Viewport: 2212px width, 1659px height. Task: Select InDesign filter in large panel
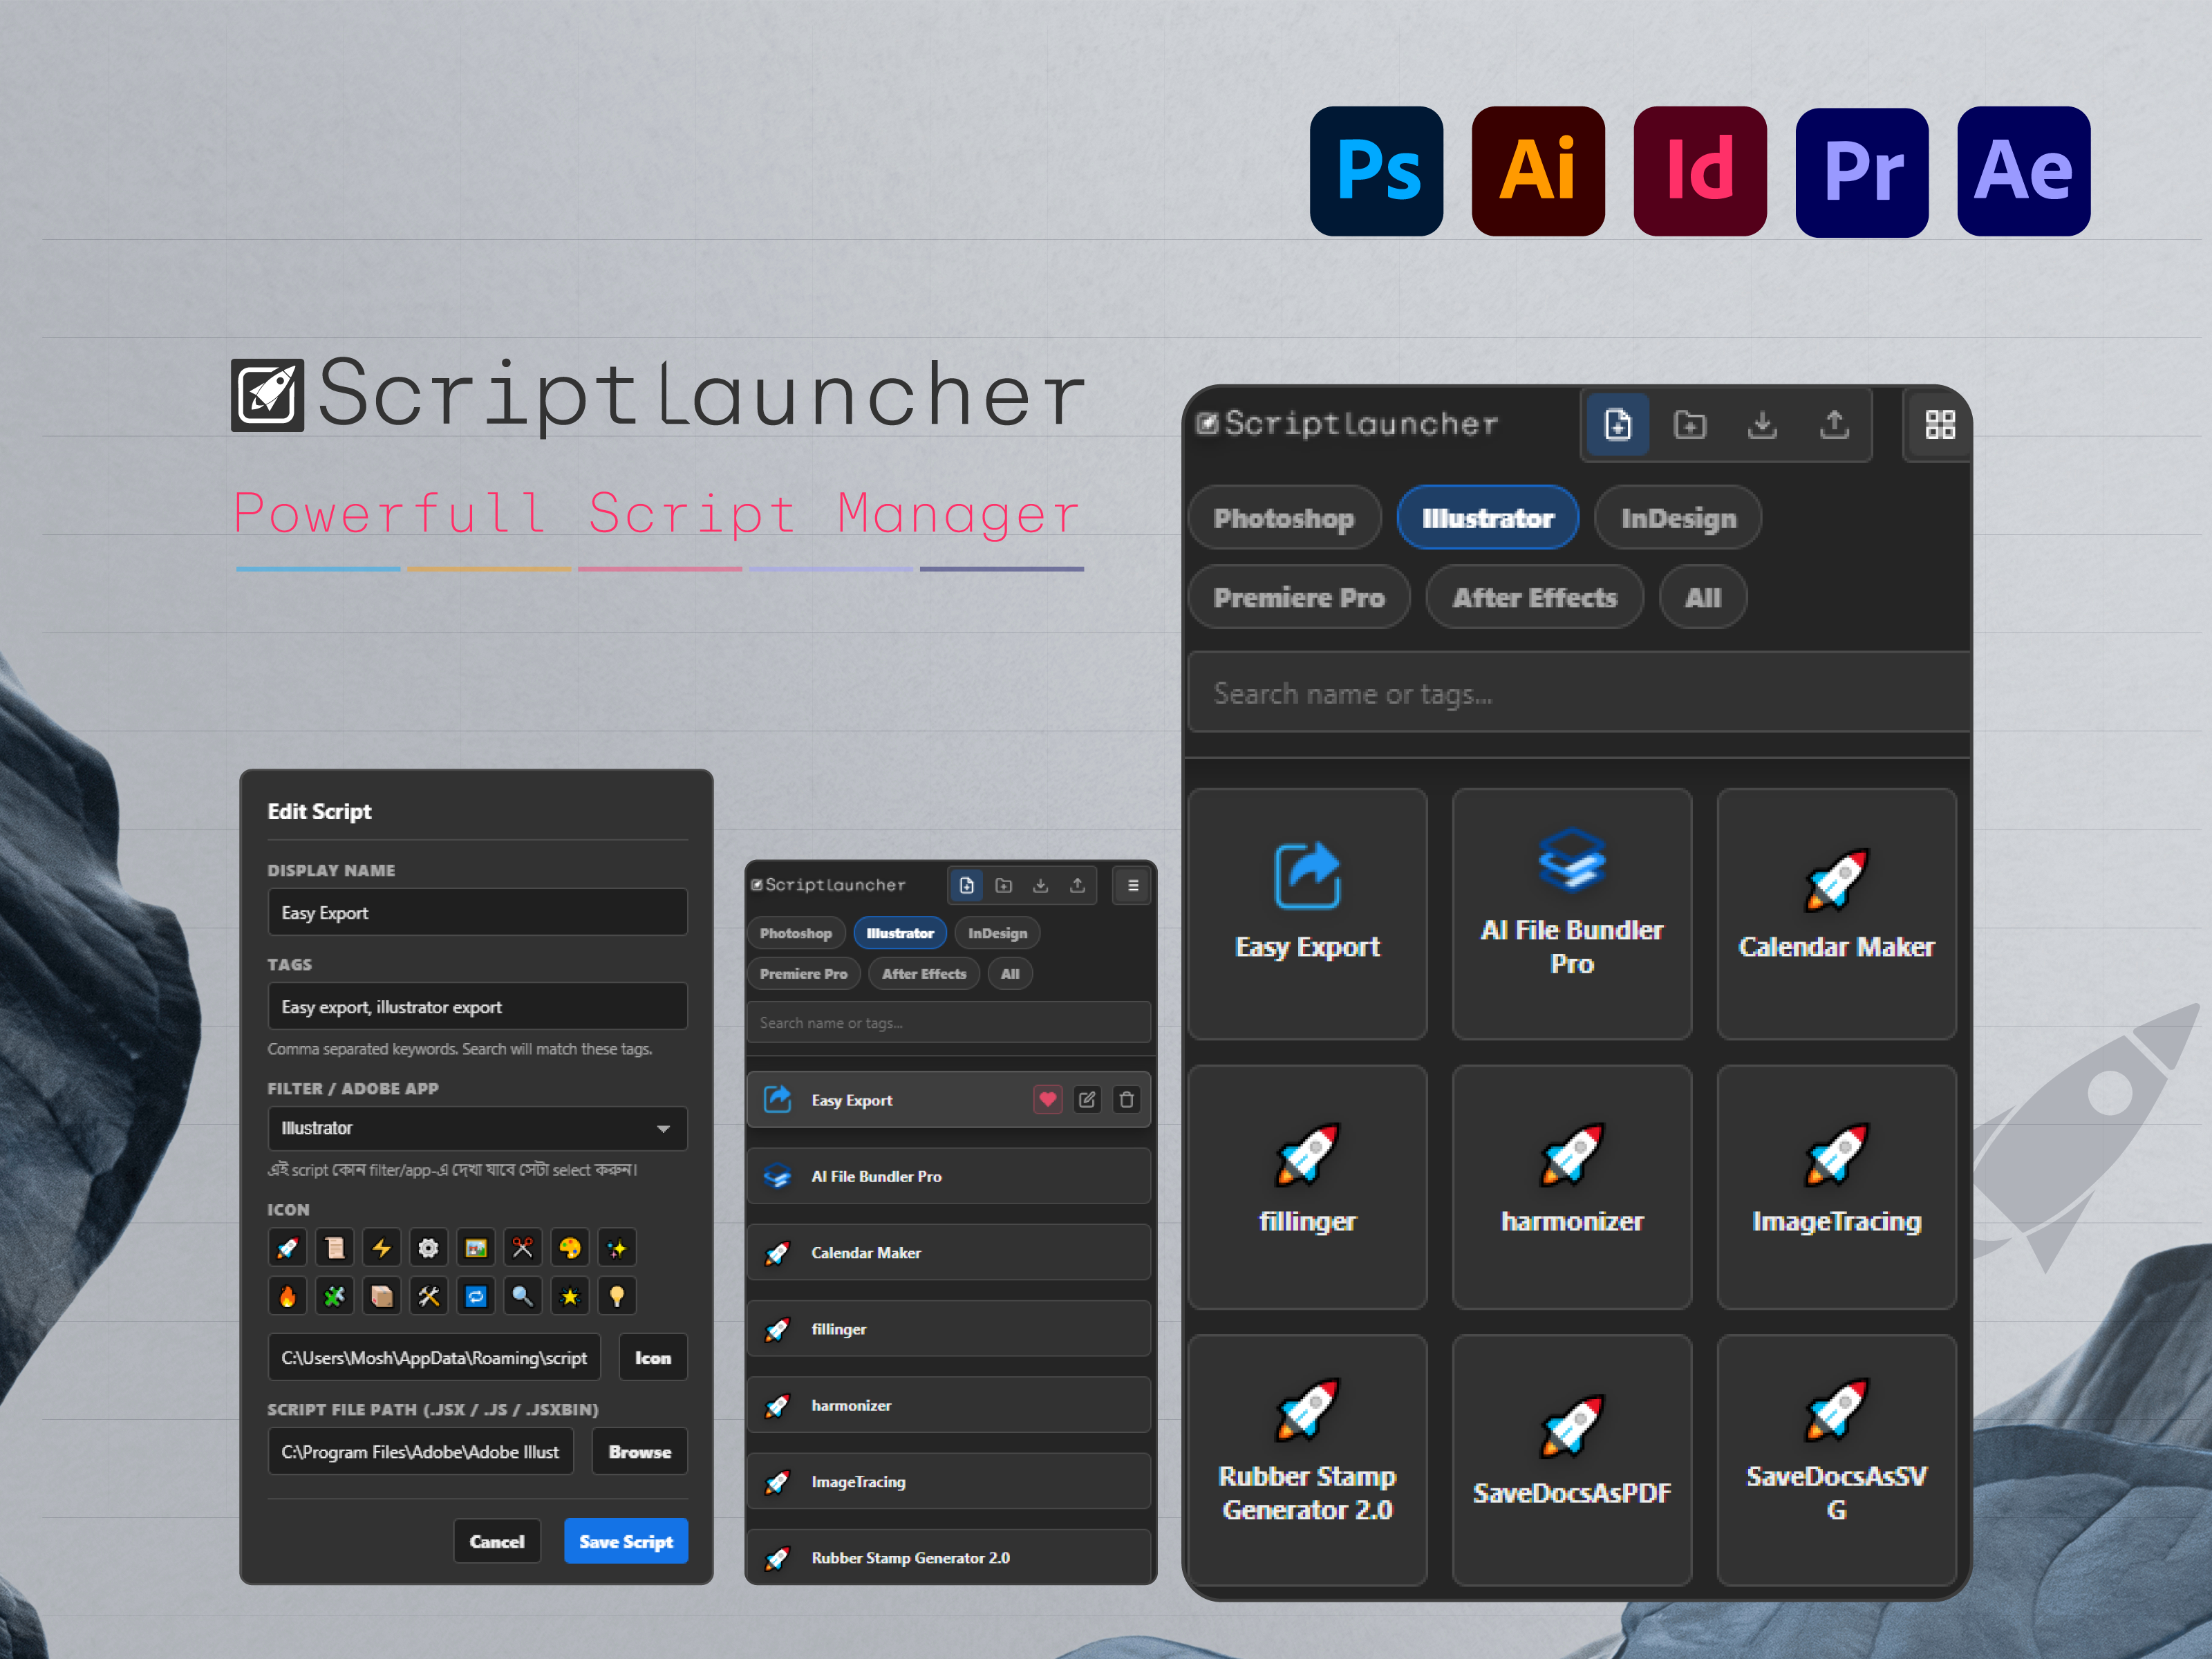[x=1678, y=518]
